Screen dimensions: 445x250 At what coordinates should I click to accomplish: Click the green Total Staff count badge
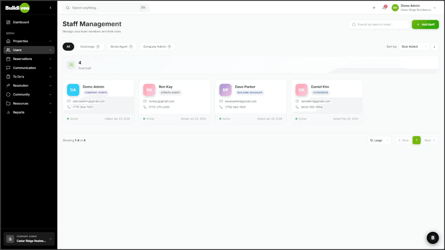pyautogui.click(x=71, y=65)
